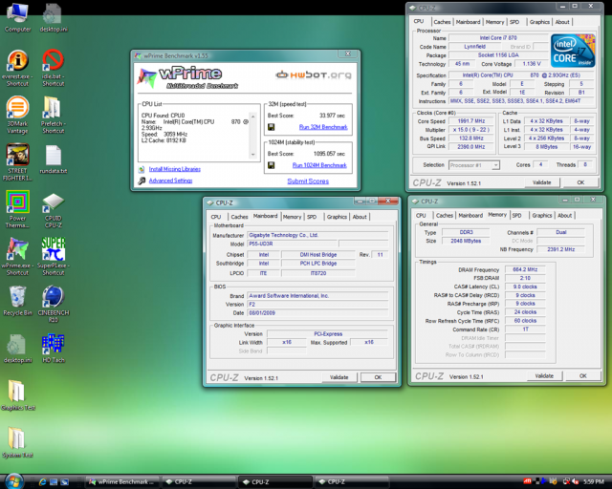Select the Graphics Test folder icon
The height and width of the screenshot is (489, 612).
pyautogui.click(x=18, y=395)
